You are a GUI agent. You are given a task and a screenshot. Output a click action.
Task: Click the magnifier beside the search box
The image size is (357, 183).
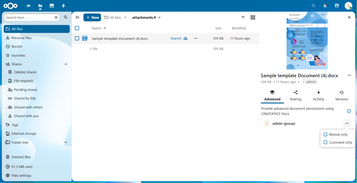click(66, 17)
